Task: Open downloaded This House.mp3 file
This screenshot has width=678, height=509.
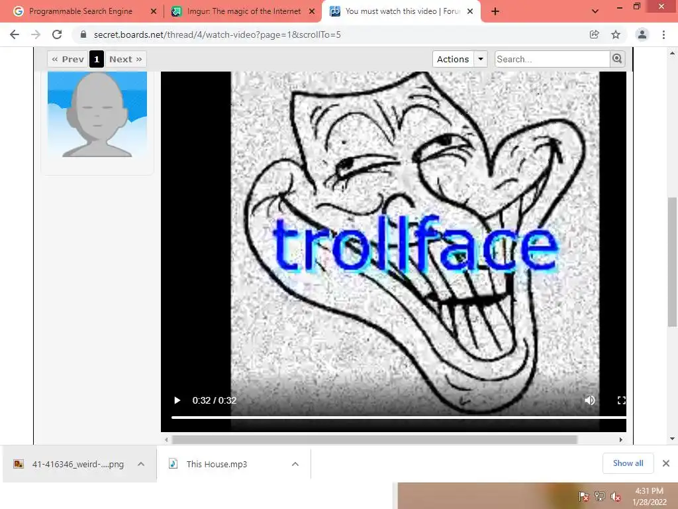Action: (x=217, y=464)
